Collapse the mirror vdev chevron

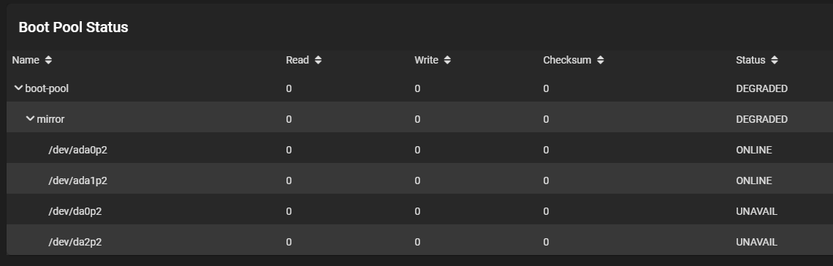pos(30,118)
